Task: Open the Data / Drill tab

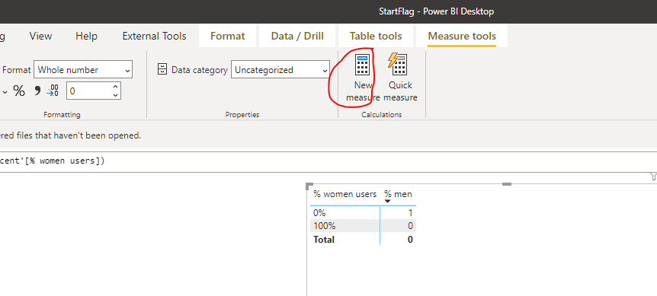Action: coord(297,37)
